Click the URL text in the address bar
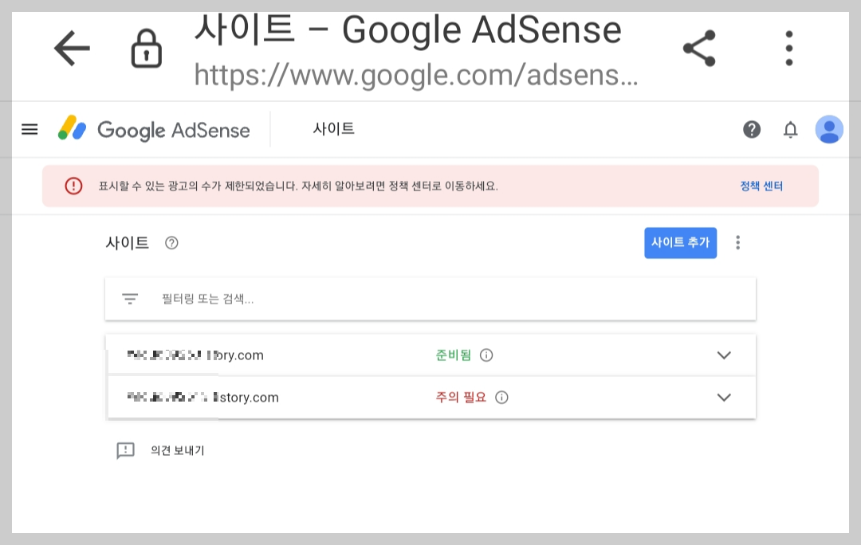 (x=416, y=75)
